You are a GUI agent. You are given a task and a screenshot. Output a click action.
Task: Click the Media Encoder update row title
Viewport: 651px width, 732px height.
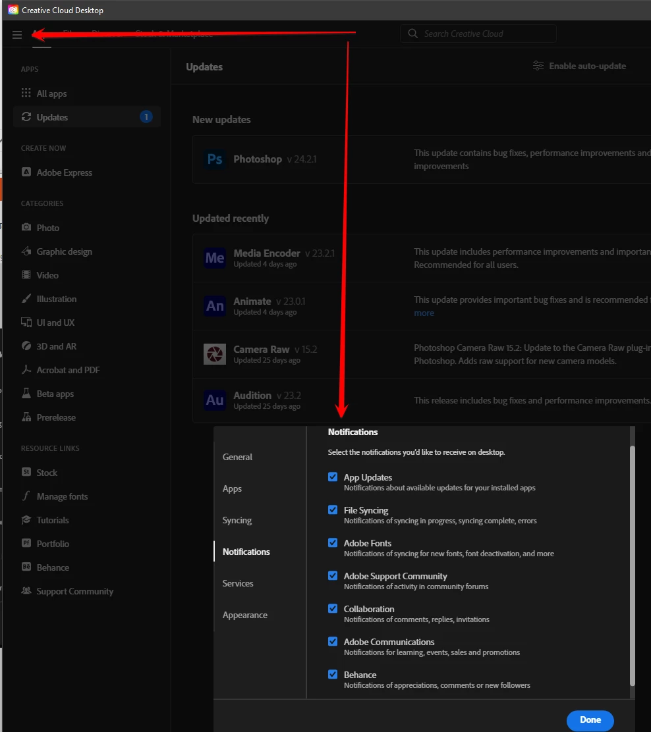click(x=284, y=253)
